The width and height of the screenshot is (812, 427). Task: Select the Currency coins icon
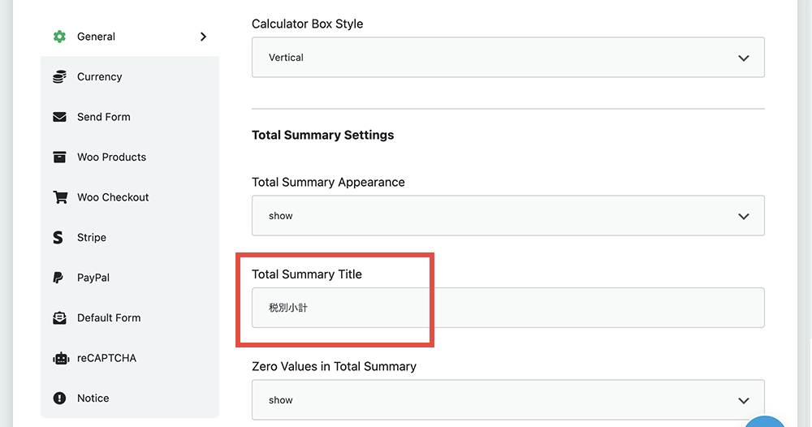click(59, 76)
